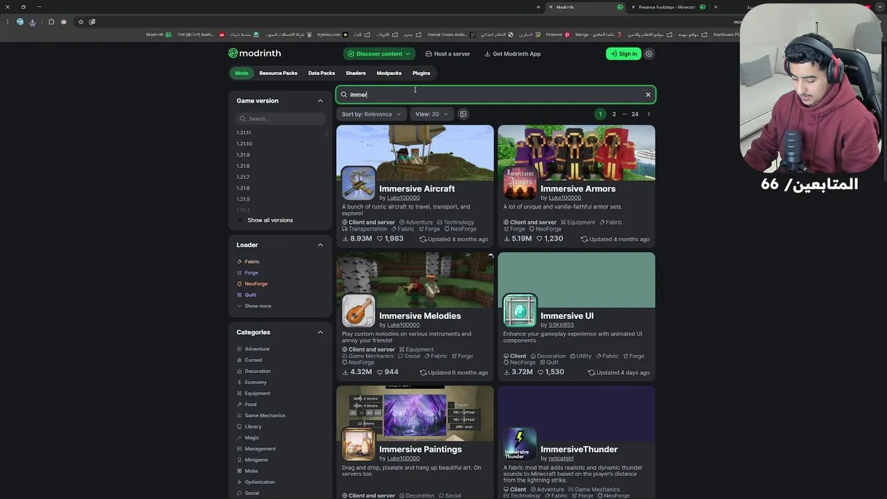Go to results page 2

pos(614,114)
